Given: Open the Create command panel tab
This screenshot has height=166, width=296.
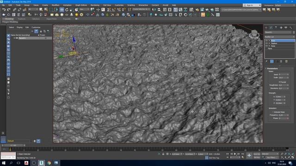Looking at the screenshot, I should point(266,28).
